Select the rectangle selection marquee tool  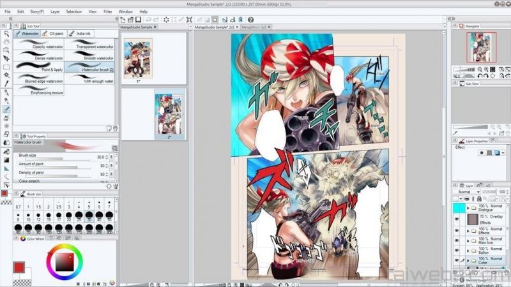click(x=6, y=67)
